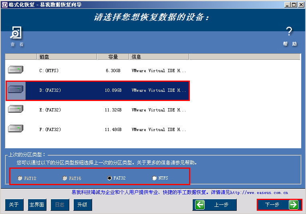The width and height of the screenshot is (306, 214).
Task: Go to 主界面 (main screen) button
Action: click(37, 205)
